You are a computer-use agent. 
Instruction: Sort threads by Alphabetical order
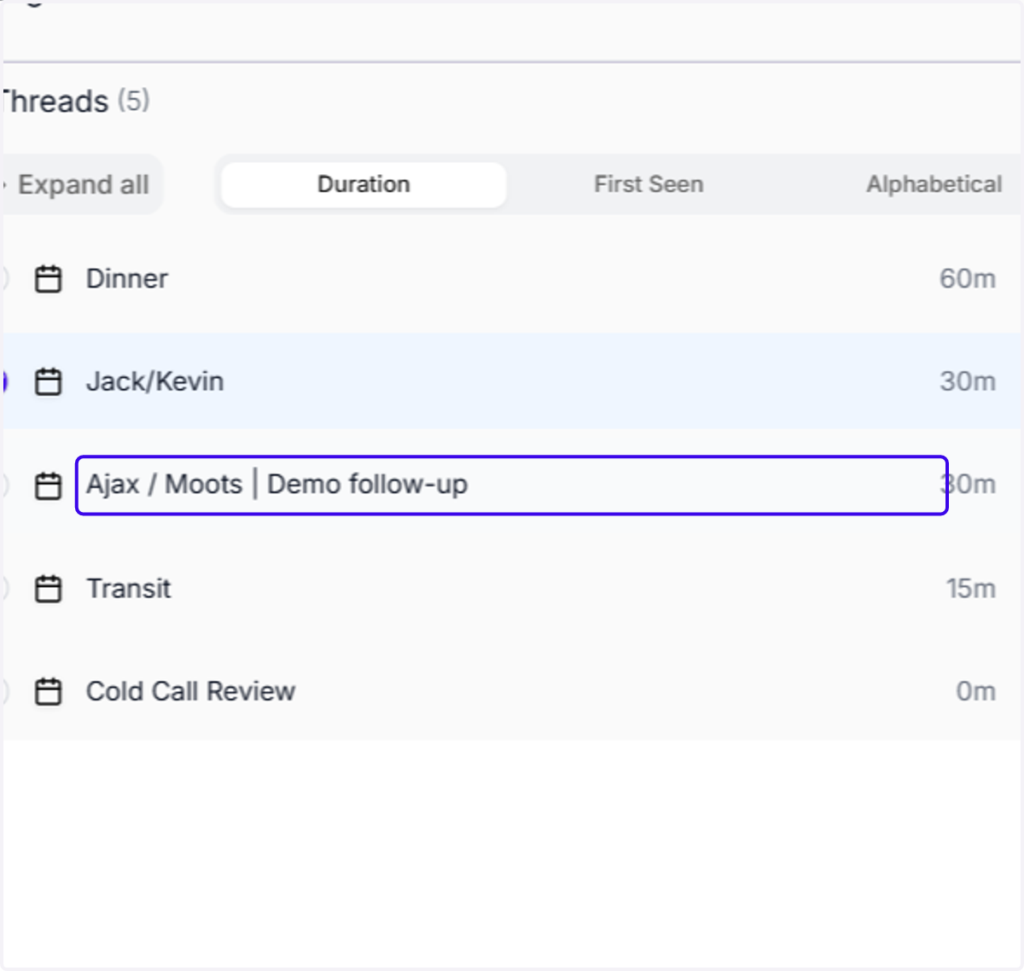pos(934,184)
